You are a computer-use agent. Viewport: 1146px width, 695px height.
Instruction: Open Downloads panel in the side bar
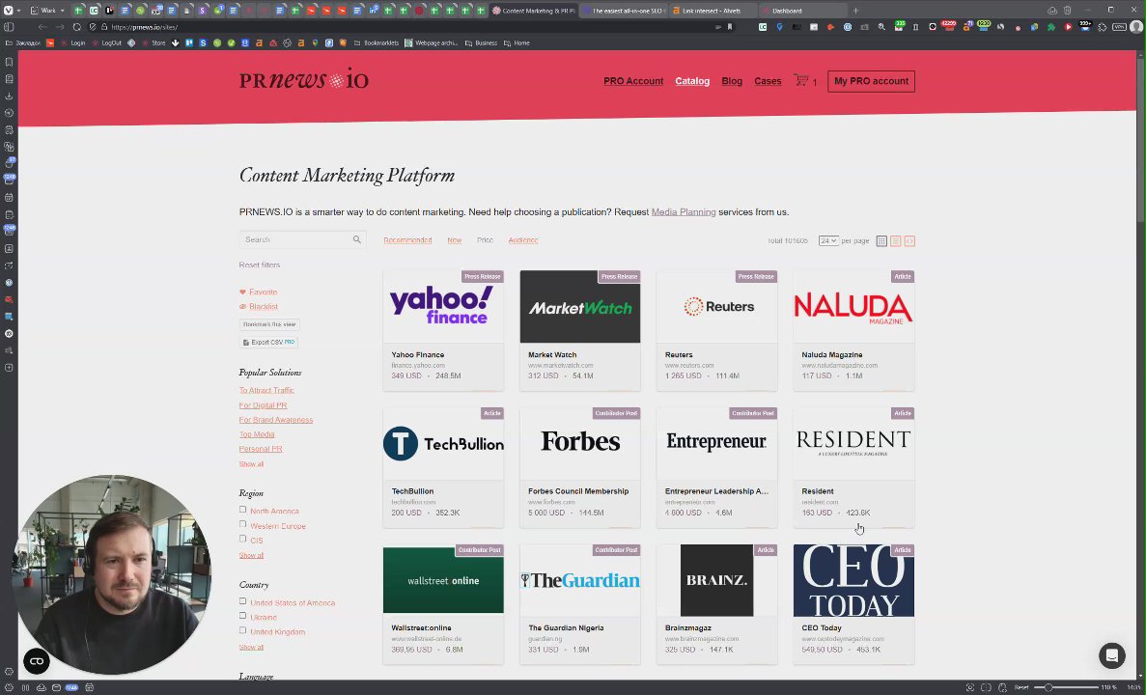coord(9,96)
